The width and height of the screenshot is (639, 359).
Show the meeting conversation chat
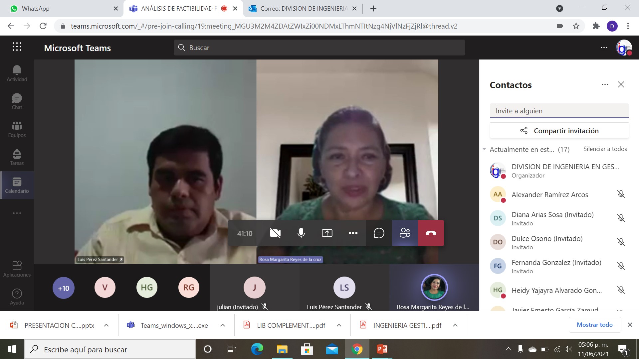click(379, 233)
